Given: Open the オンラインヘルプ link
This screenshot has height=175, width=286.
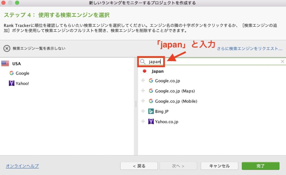Looking at the screenshot, I should click(x=22, y=166).
